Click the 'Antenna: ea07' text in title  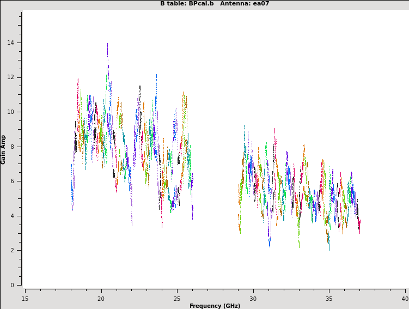[245, 4]
